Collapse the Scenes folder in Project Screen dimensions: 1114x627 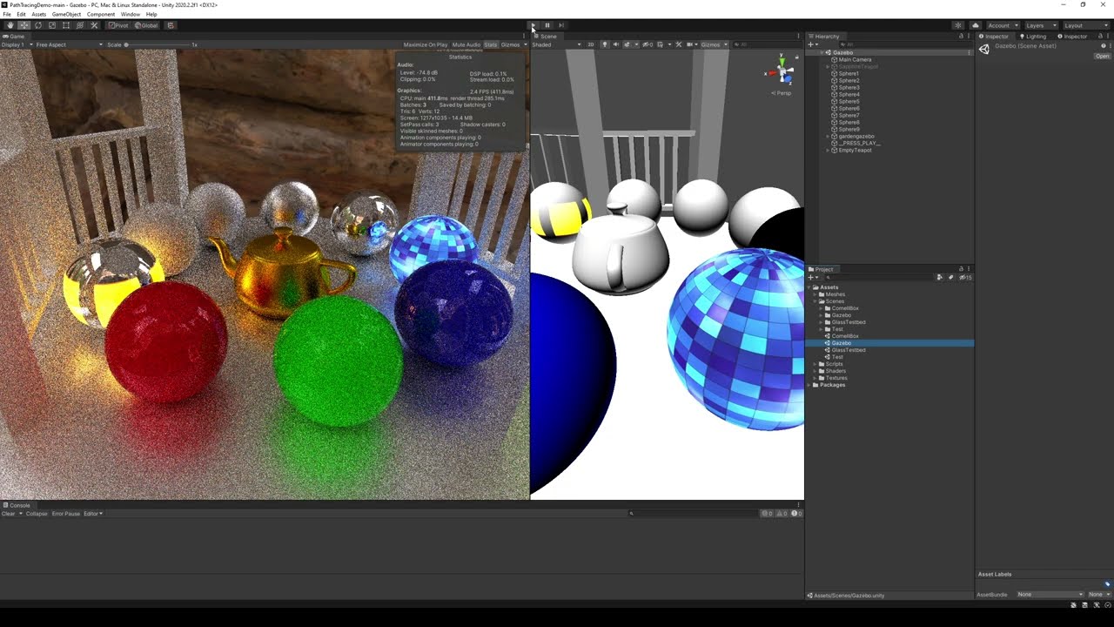[x=815, y=301]
